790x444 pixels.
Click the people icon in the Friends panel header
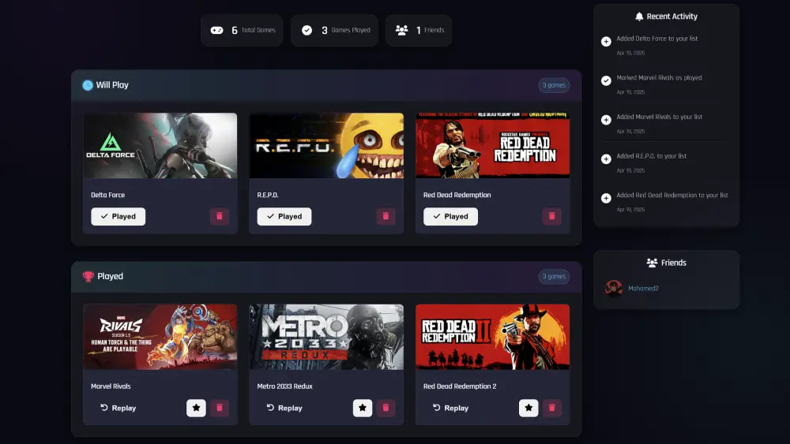tap(652, 263)
